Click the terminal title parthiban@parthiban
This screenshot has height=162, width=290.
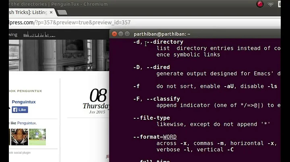[x=162, y=34]
